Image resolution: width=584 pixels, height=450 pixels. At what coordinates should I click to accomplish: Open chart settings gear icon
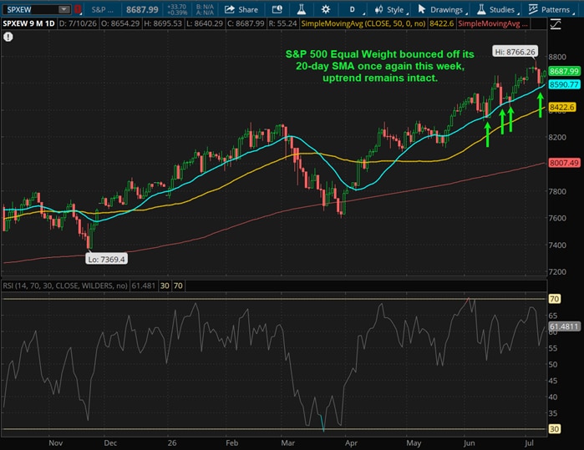pos(326,9)
